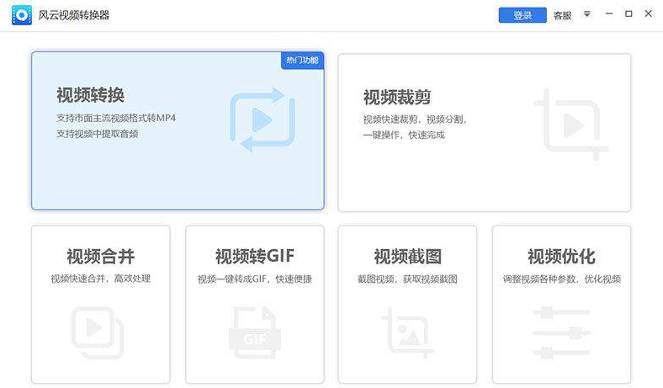This screenshot has width=663, height=388.
Task: Click the 风云视频转换器 app logo icon
Action: pyautogui.click(x=22, y=15)
